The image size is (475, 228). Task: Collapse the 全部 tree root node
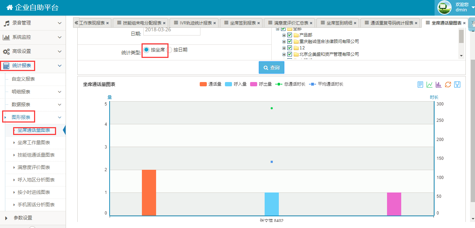278,29
